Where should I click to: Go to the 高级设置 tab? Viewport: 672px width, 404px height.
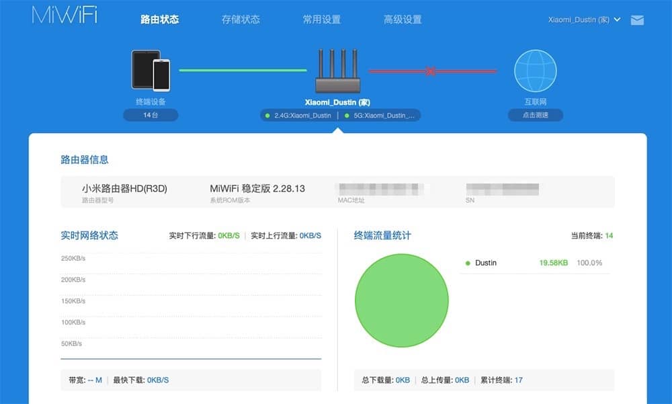coord(403,19)
